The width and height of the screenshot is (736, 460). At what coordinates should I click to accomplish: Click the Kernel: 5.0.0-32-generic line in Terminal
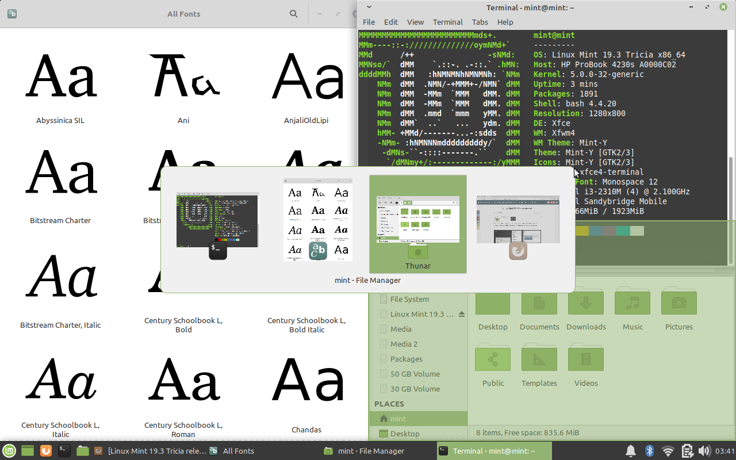589,74
